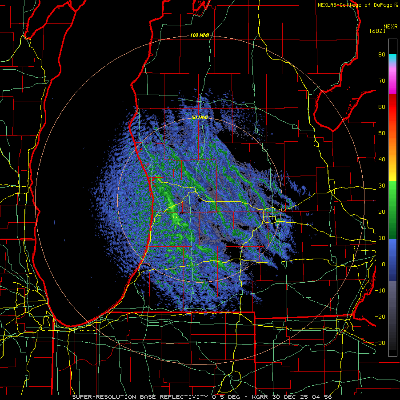The height and width of the screenshot is (400, 400).
Task: Click the [dBZ] unit label
Action: (377, 31)
